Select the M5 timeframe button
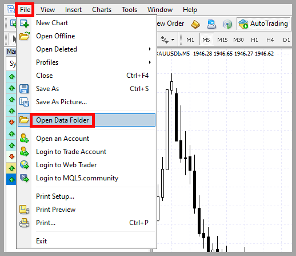 point(206,40)
